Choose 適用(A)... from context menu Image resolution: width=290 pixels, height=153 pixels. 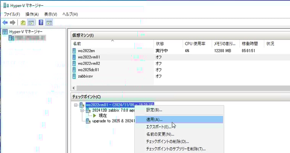point(179,119)
